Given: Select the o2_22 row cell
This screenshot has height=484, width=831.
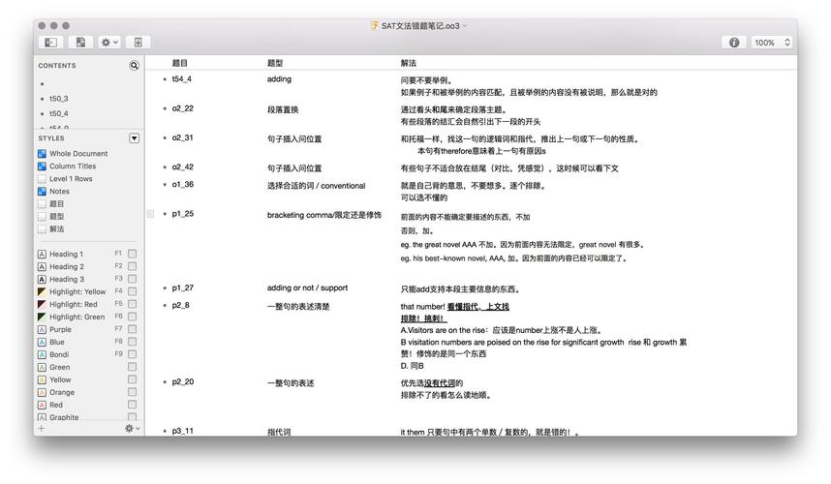Looking at the screenshot, I should pos(183,108).
